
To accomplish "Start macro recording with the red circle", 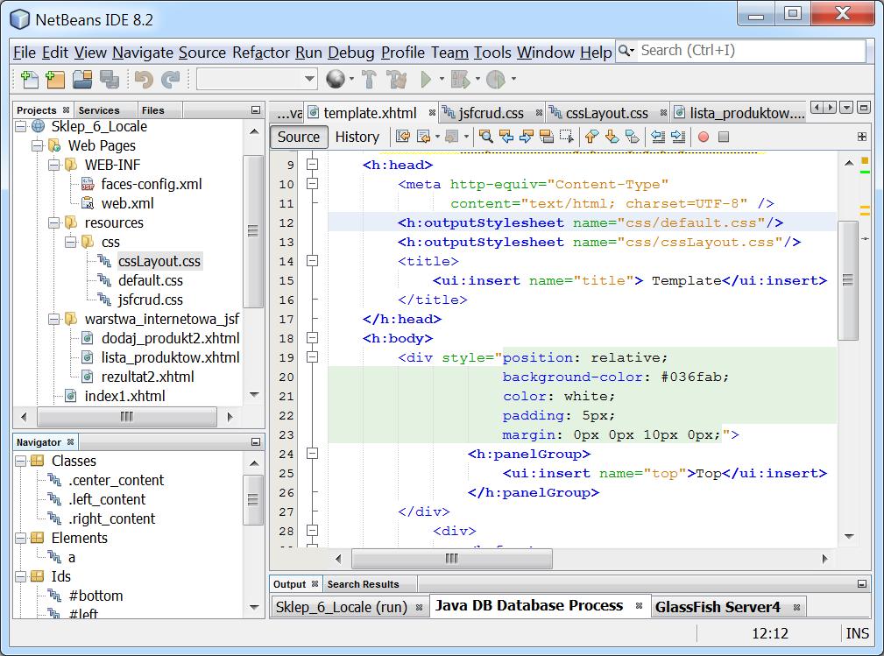I will 703,137.
